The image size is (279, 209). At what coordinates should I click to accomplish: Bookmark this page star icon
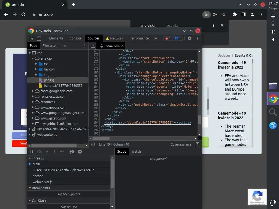tap(224, 14)
